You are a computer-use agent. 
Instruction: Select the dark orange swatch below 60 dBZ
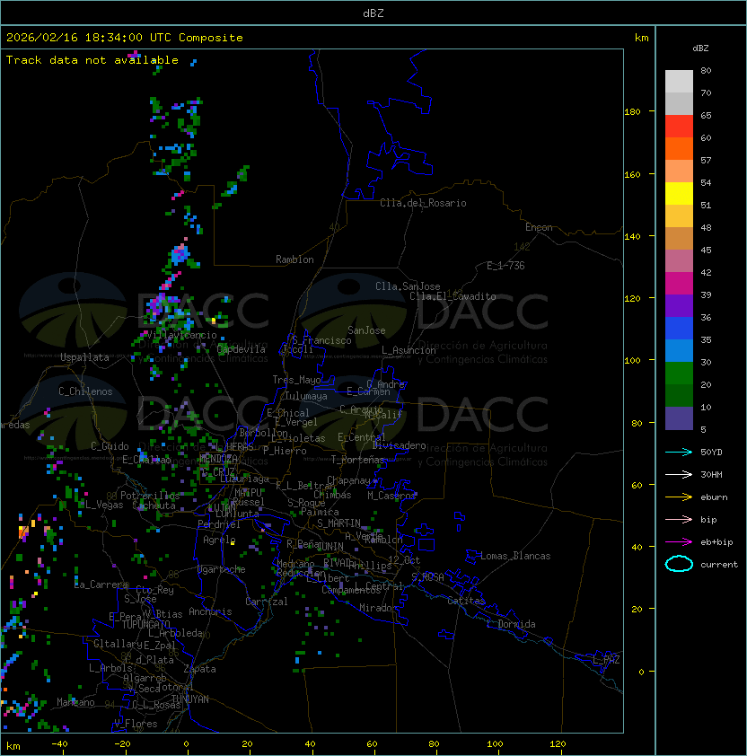(679, 149)
